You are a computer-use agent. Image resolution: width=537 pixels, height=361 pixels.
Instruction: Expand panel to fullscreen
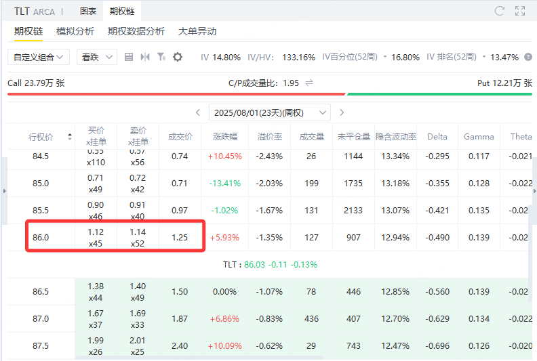(520, 11)
